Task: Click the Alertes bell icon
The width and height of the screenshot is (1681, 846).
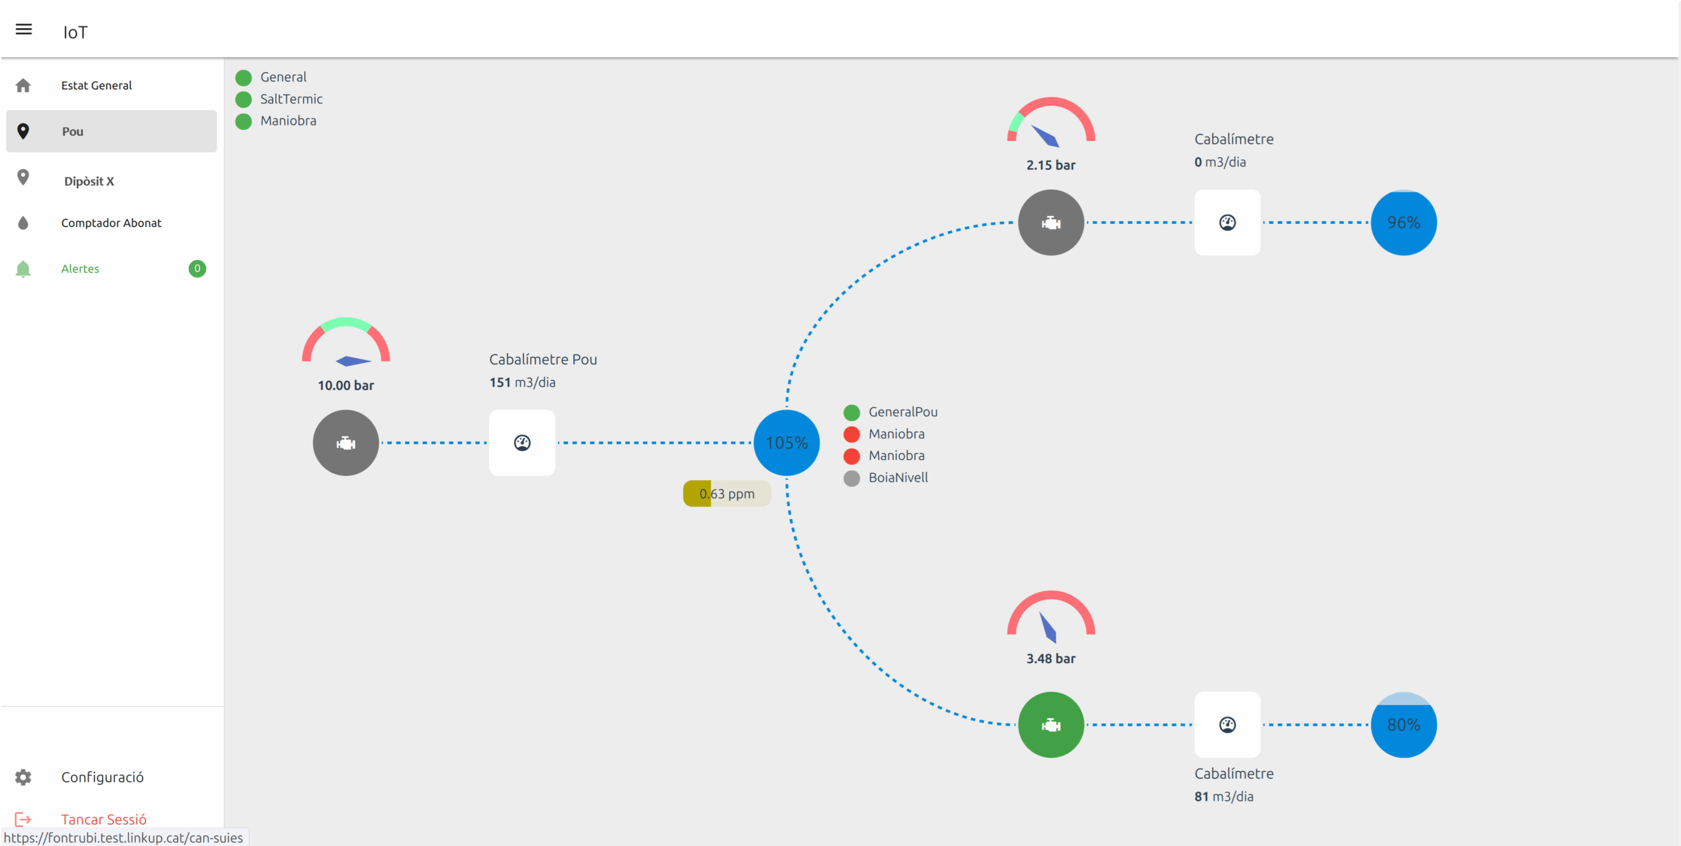Action: coord(23,269)
